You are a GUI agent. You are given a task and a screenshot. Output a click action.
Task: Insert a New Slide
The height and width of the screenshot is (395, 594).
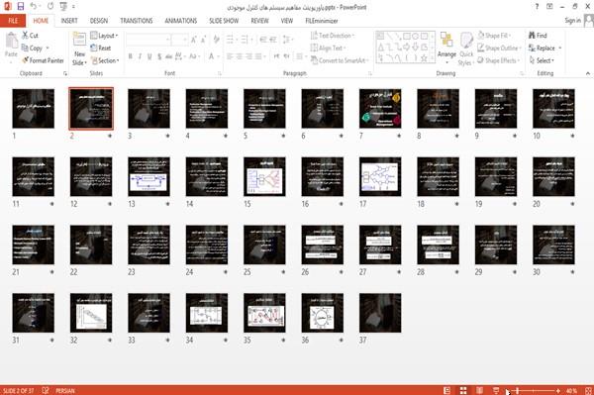tap(79, 49)
